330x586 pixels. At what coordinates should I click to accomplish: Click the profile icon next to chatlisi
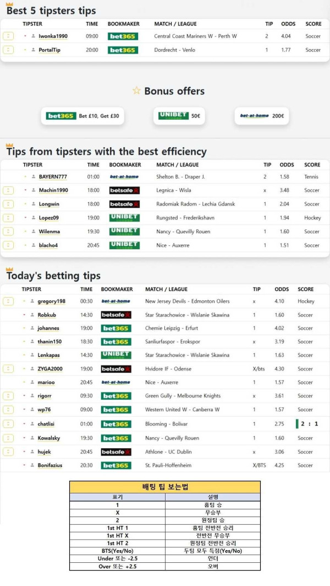point(32,424)
